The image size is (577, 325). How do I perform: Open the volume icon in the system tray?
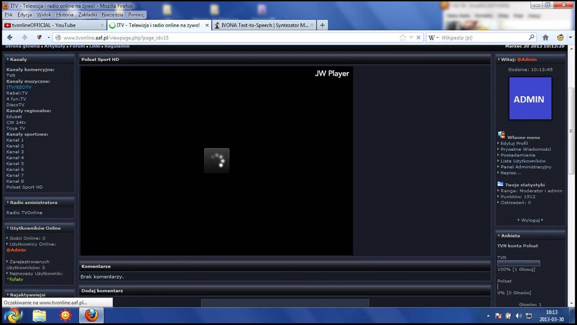point(518,316)
